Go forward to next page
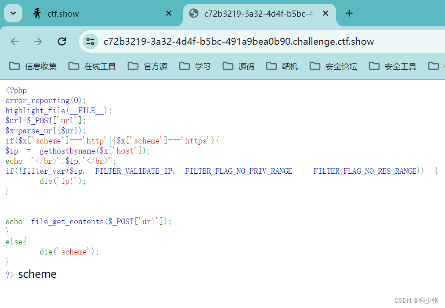The width and height of the screenshot is (445, 308). [x=38, y=42]
